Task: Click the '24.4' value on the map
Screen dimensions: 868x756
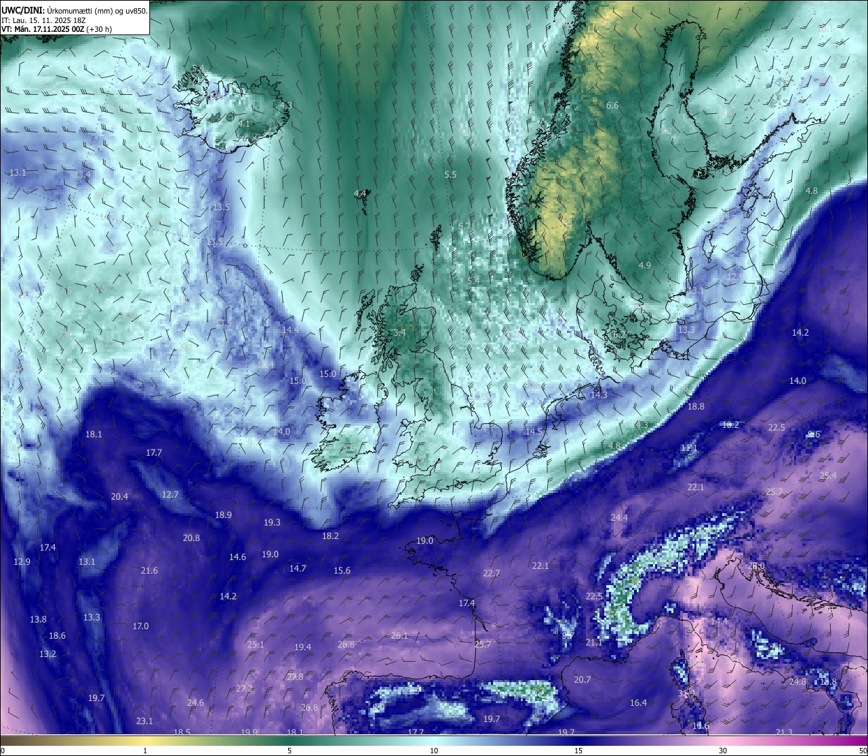Action: pyautogui.click(x=619, y=517)
